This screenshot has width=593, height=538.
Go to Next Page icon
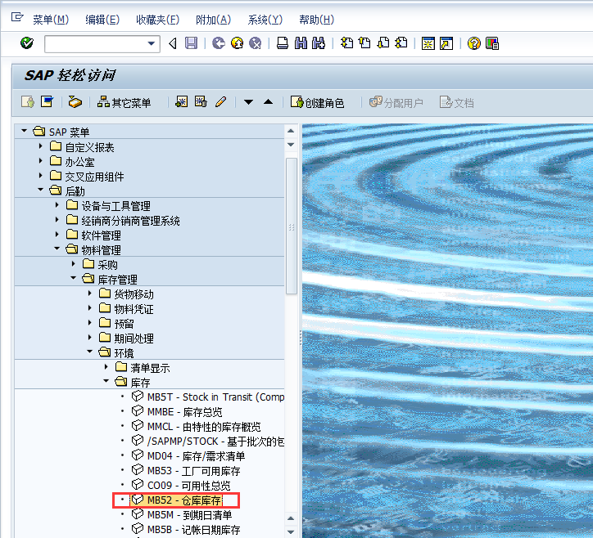pos(383,43)
